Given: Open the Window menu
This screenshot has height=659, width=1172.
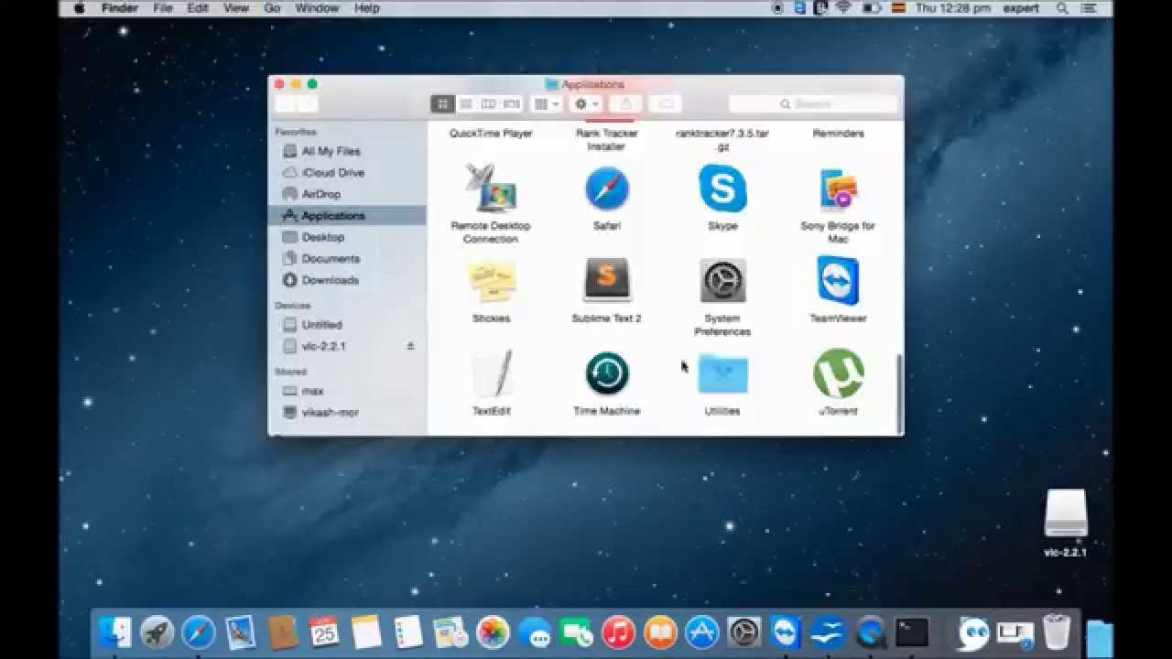Looking at the screenshot, I should [317, 8].
